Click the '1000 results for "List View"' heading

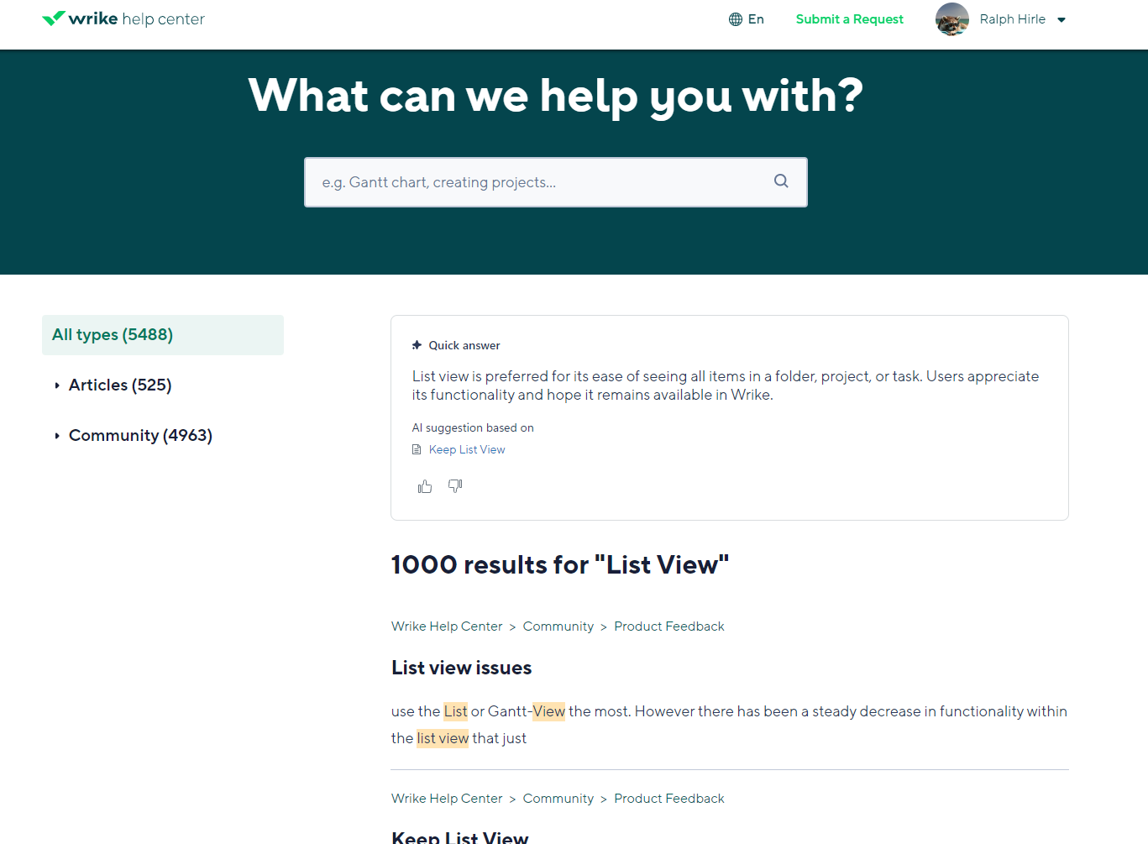(x=560, y=565)
